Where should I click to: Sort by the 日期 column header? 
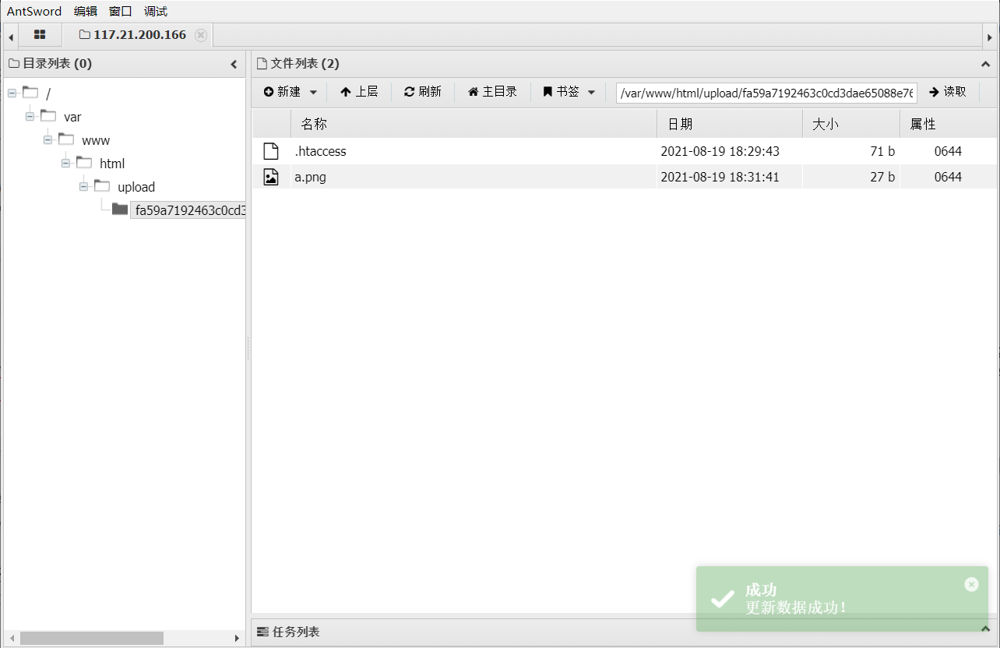pyautogui.click(x=730, y=124)
